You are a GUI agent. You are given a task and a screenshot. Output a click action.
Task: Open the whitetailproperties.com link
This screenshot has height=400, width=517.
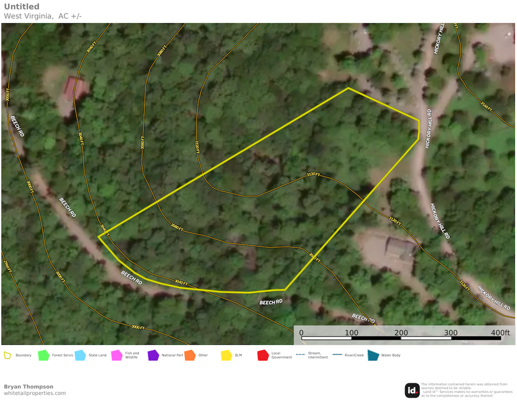click(34, 393)
